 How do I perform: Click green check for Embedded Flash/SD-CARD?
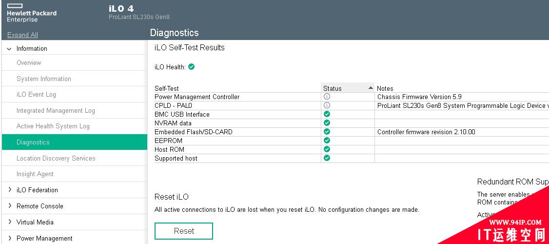[327, 131]
